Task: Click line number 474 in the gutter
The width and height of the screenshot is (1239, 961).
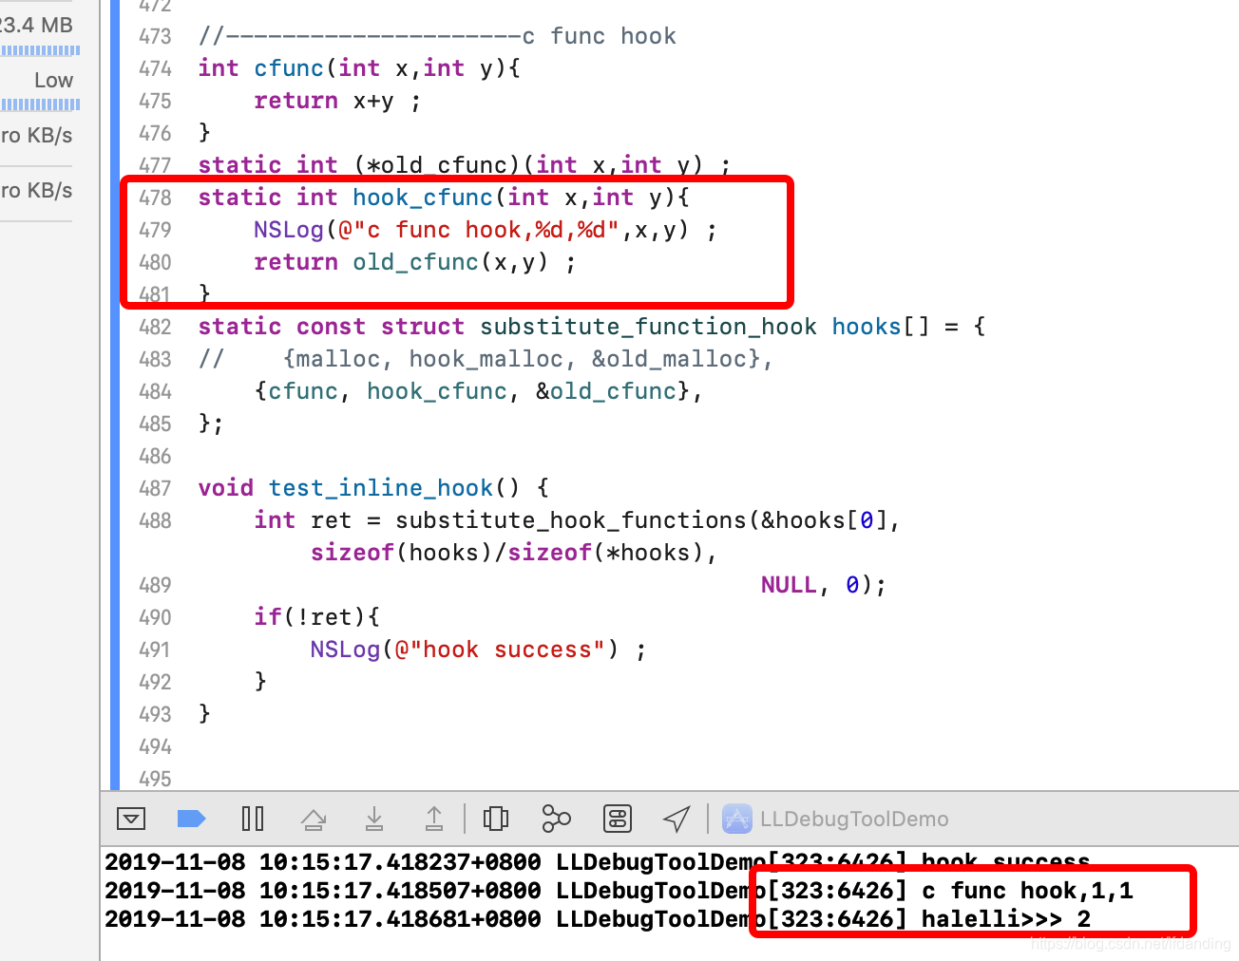Action: click(155, 68)
